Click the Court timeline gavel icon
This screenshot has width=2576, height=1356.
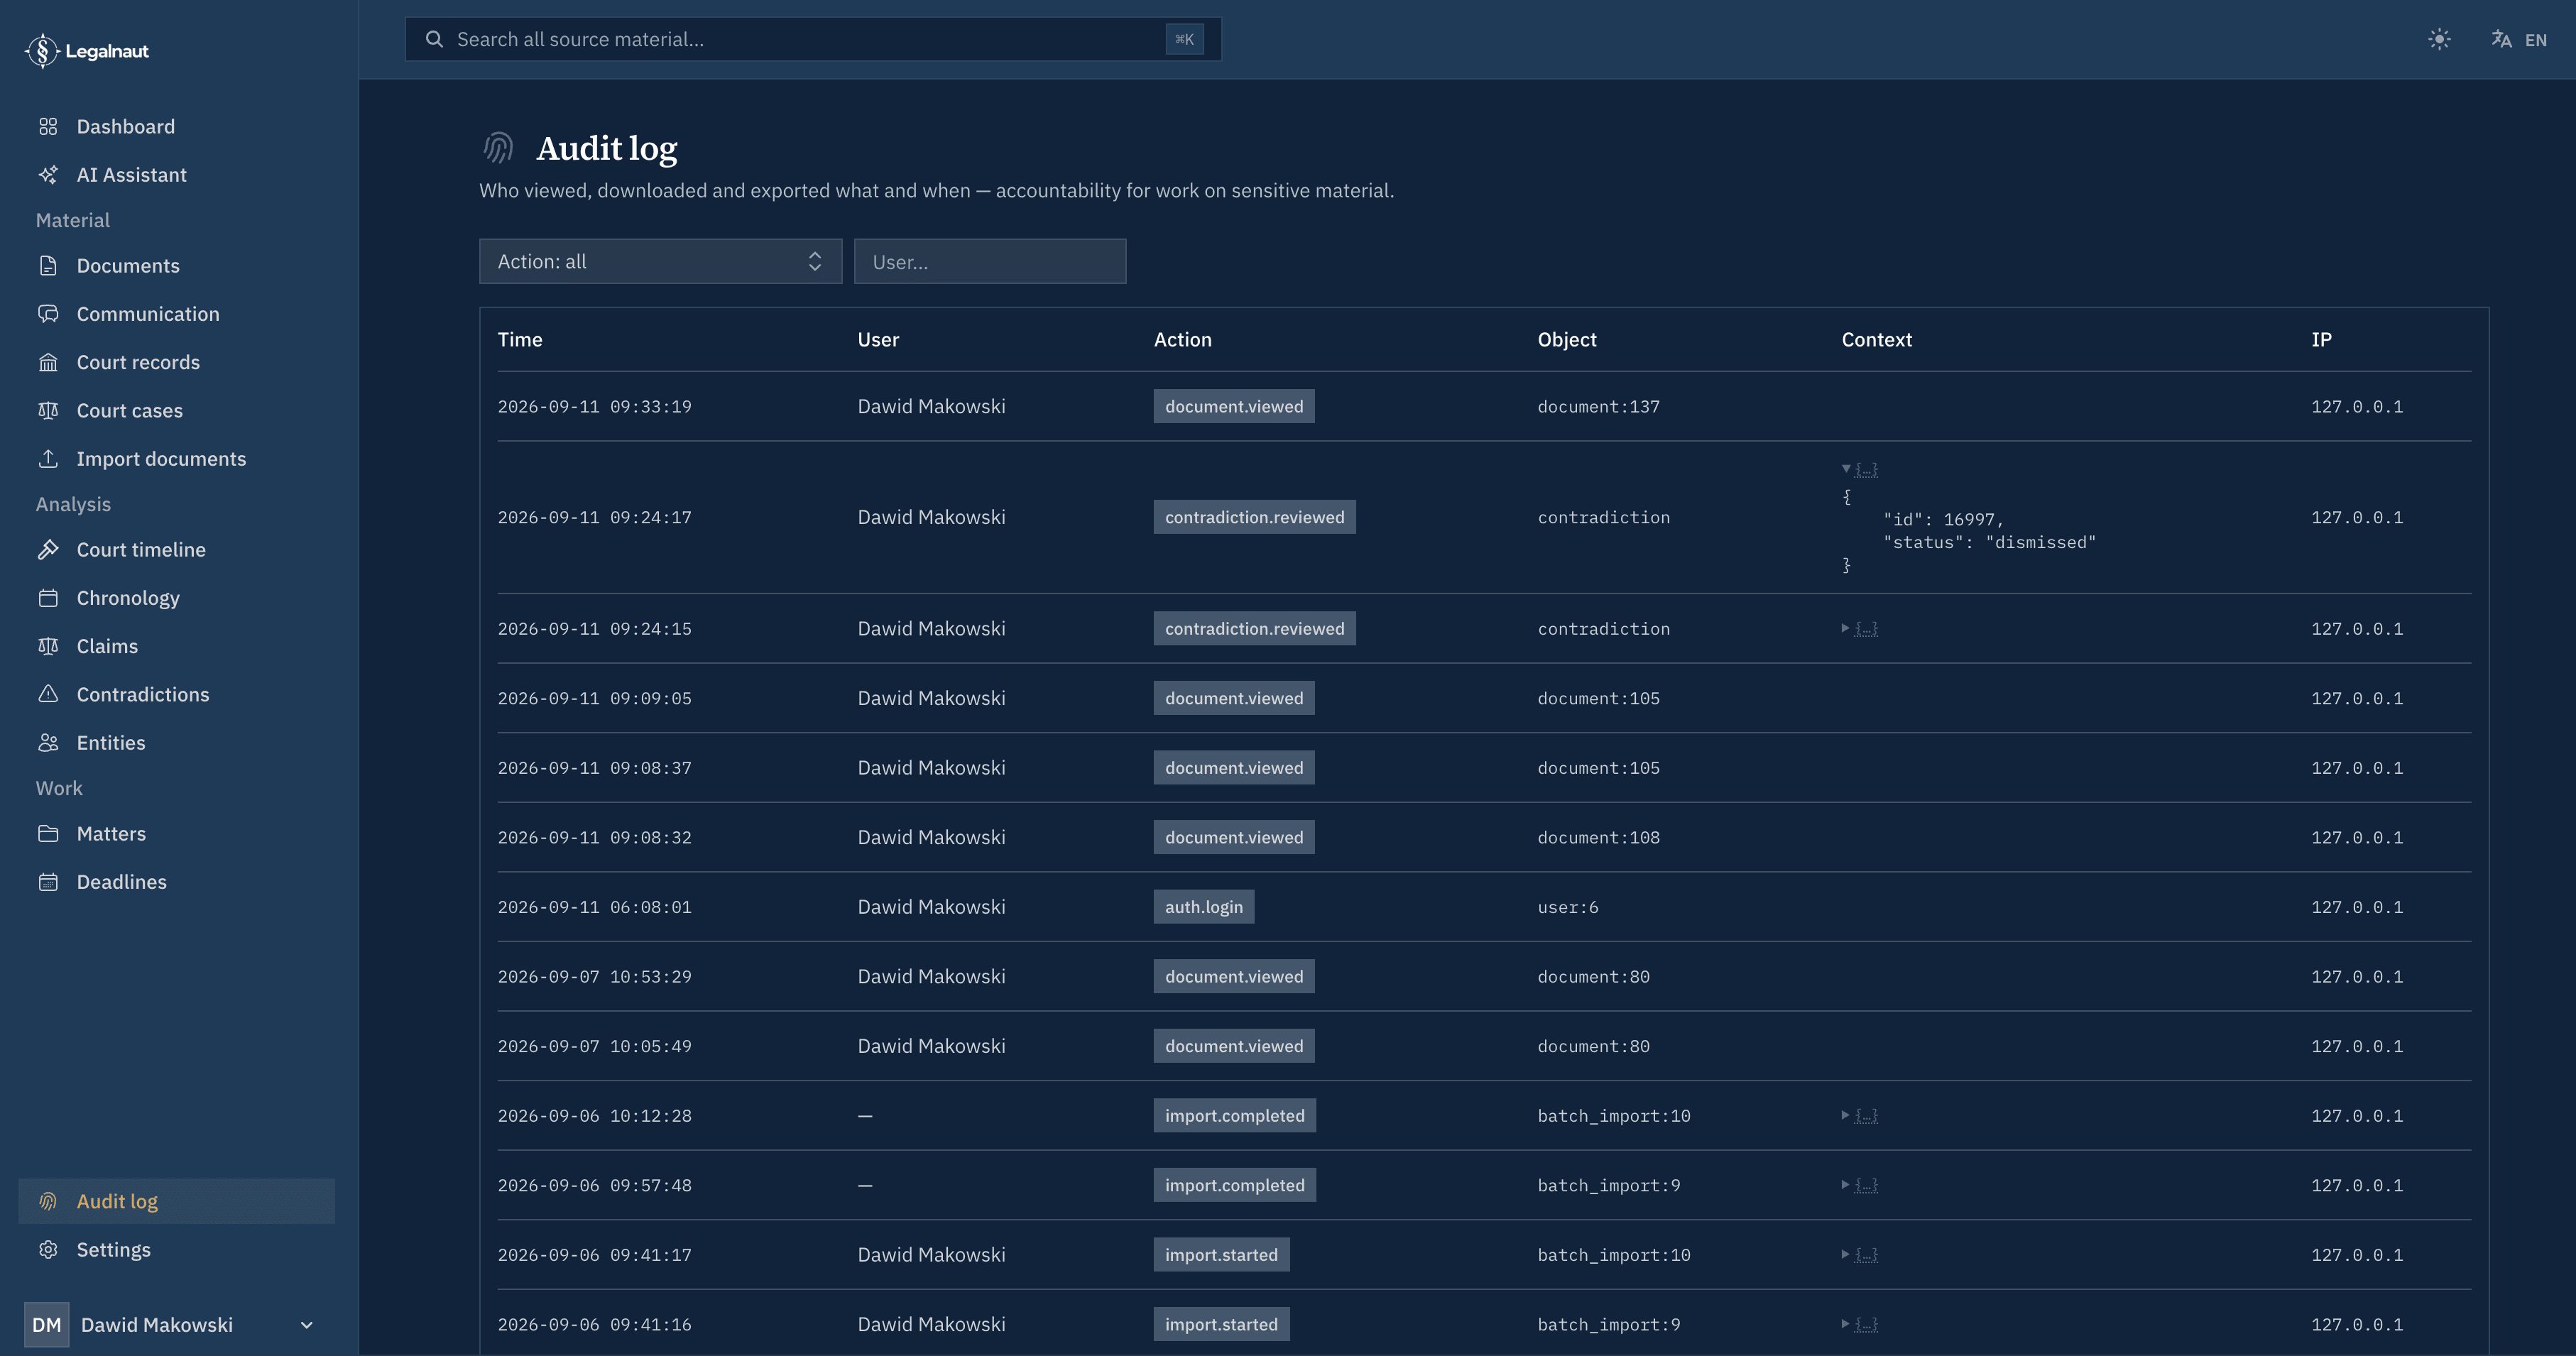tap(48, 550)
